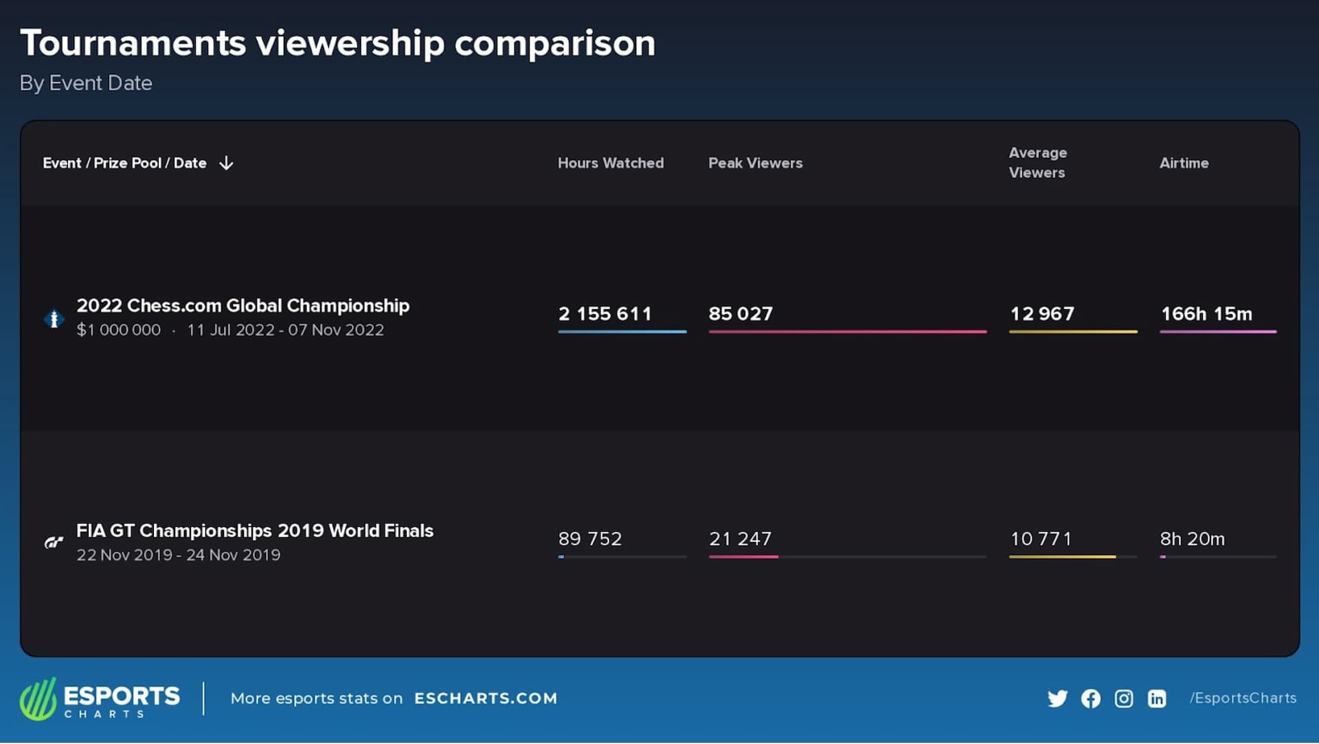Click the FIA GT peak viewers red bar

pos(743,557)
